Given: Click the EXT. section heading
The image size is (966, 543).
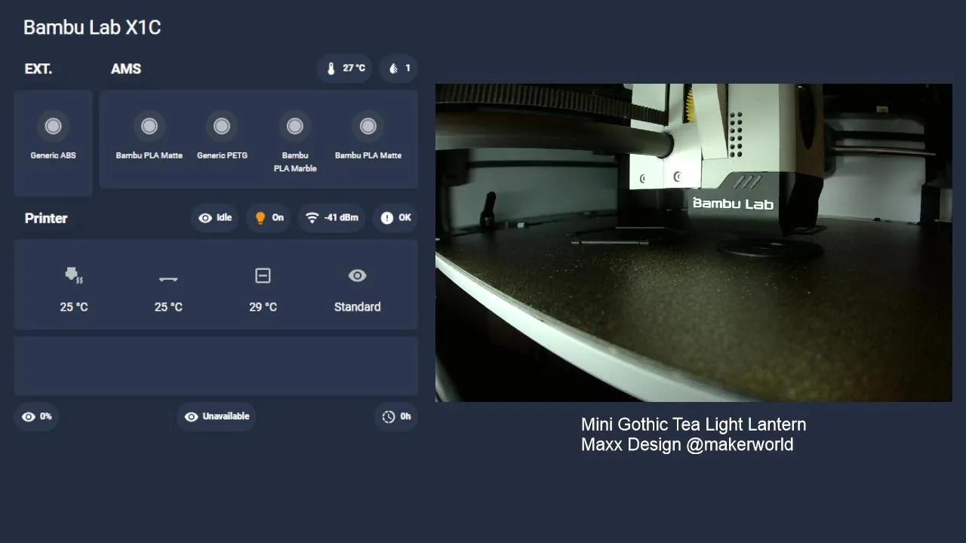Looking at the screenshot, I should tap(38, 69).
